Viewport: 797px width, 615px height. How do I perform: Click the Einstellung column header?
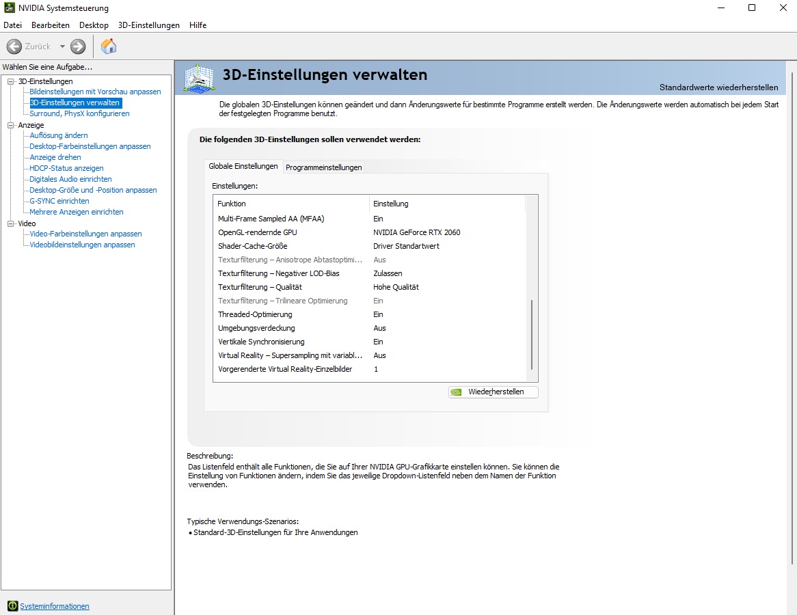click(447, 204)
